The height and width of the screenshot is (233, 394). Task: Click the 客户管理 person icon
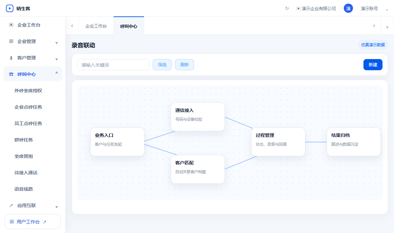[11, 58]
